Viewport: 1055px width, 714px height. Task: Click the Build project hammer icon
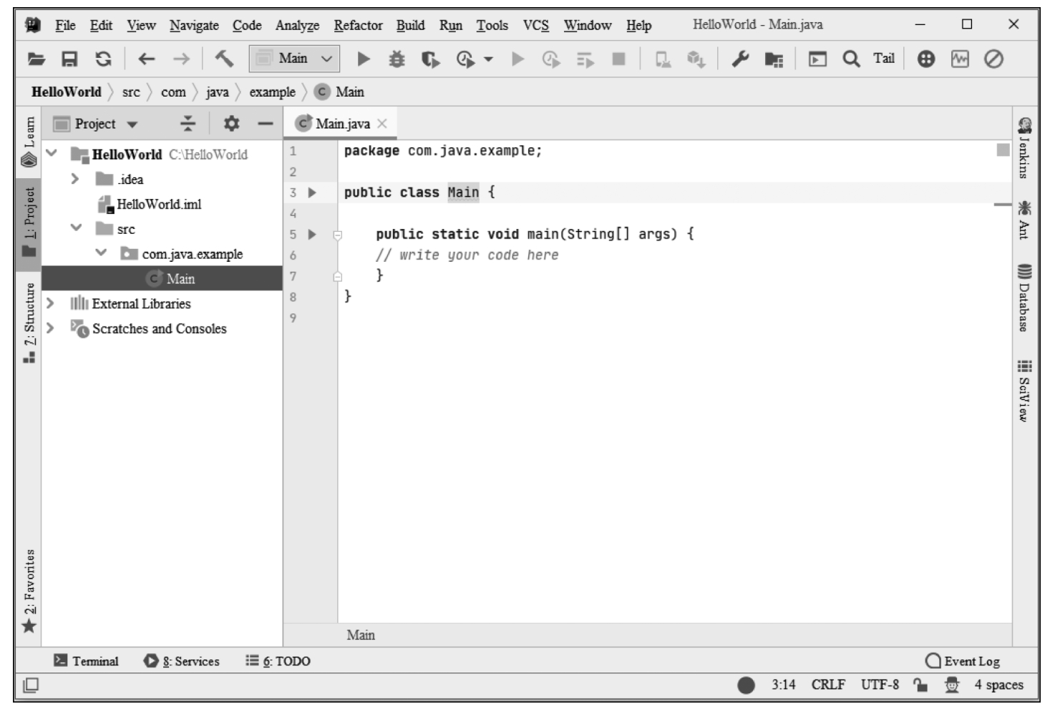(224, 59)
